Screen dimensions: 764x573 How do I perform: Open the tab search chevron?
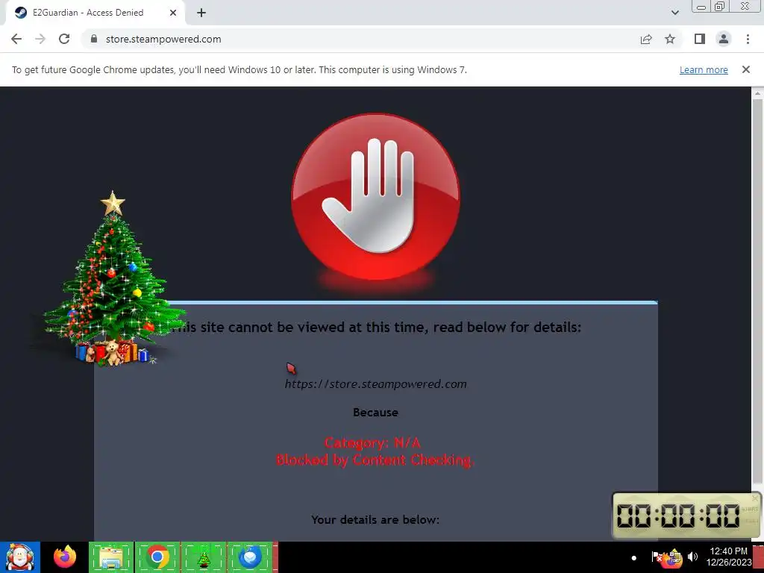(x=674, y=13)
